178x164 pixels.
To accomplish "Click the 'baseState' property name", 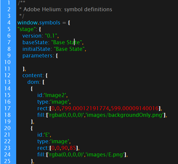I will [35, 43].
